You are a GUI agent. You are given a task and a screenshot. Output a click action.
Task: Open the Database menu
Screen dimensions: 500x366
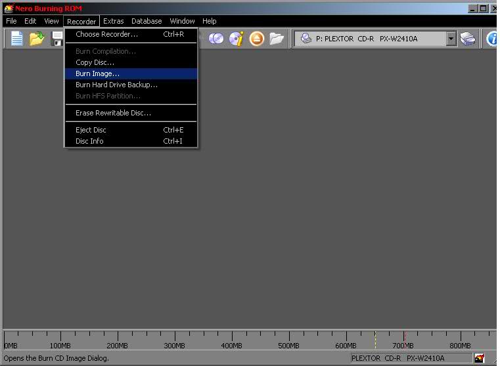pyautogui.click(x=147, y=21)
